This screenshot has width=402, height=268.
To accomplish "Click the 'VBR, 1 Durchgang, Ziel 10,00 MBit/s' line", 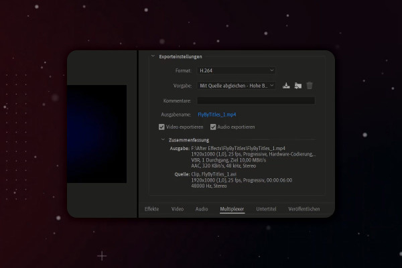I will coord(228,160).
